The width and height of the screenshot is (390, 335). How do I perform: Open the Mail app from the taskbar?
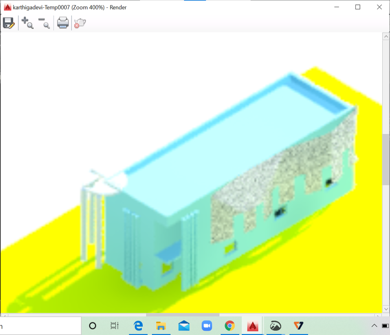point(185,326)
